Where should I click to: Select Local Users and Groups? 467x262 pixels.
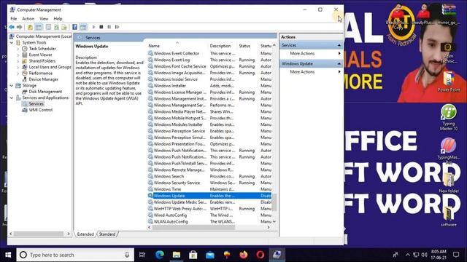tap(50, 67)
